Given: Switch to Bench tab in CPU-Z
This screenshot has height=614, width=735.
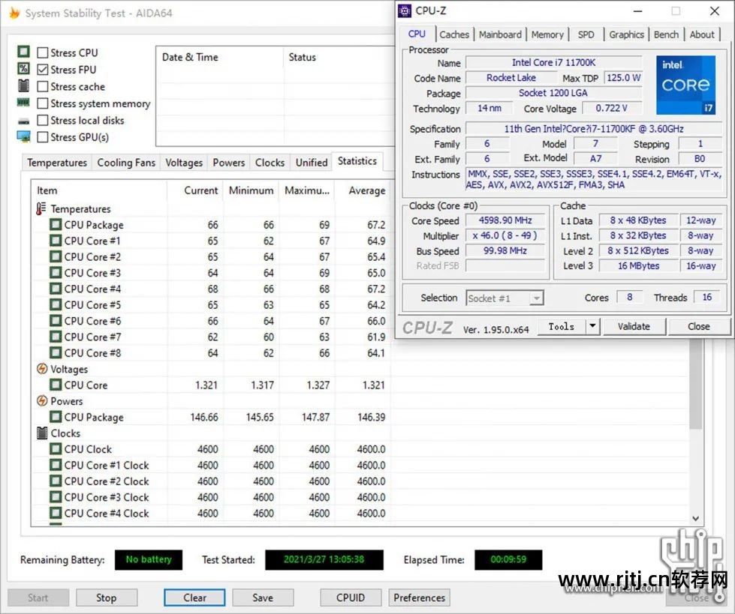Looking at the screenshot, I should coord(666,34).
